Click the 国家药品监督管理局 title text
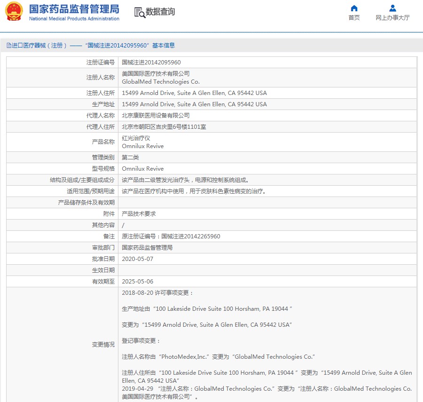The image size is (423, 402). [x=74, y=9]
